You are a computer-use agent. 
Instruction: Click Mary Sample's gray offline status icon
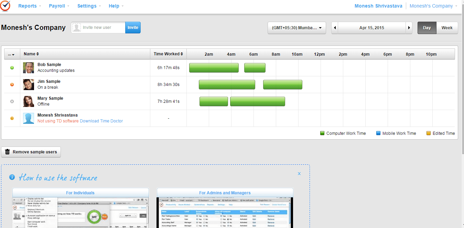[x=12, y=101]
